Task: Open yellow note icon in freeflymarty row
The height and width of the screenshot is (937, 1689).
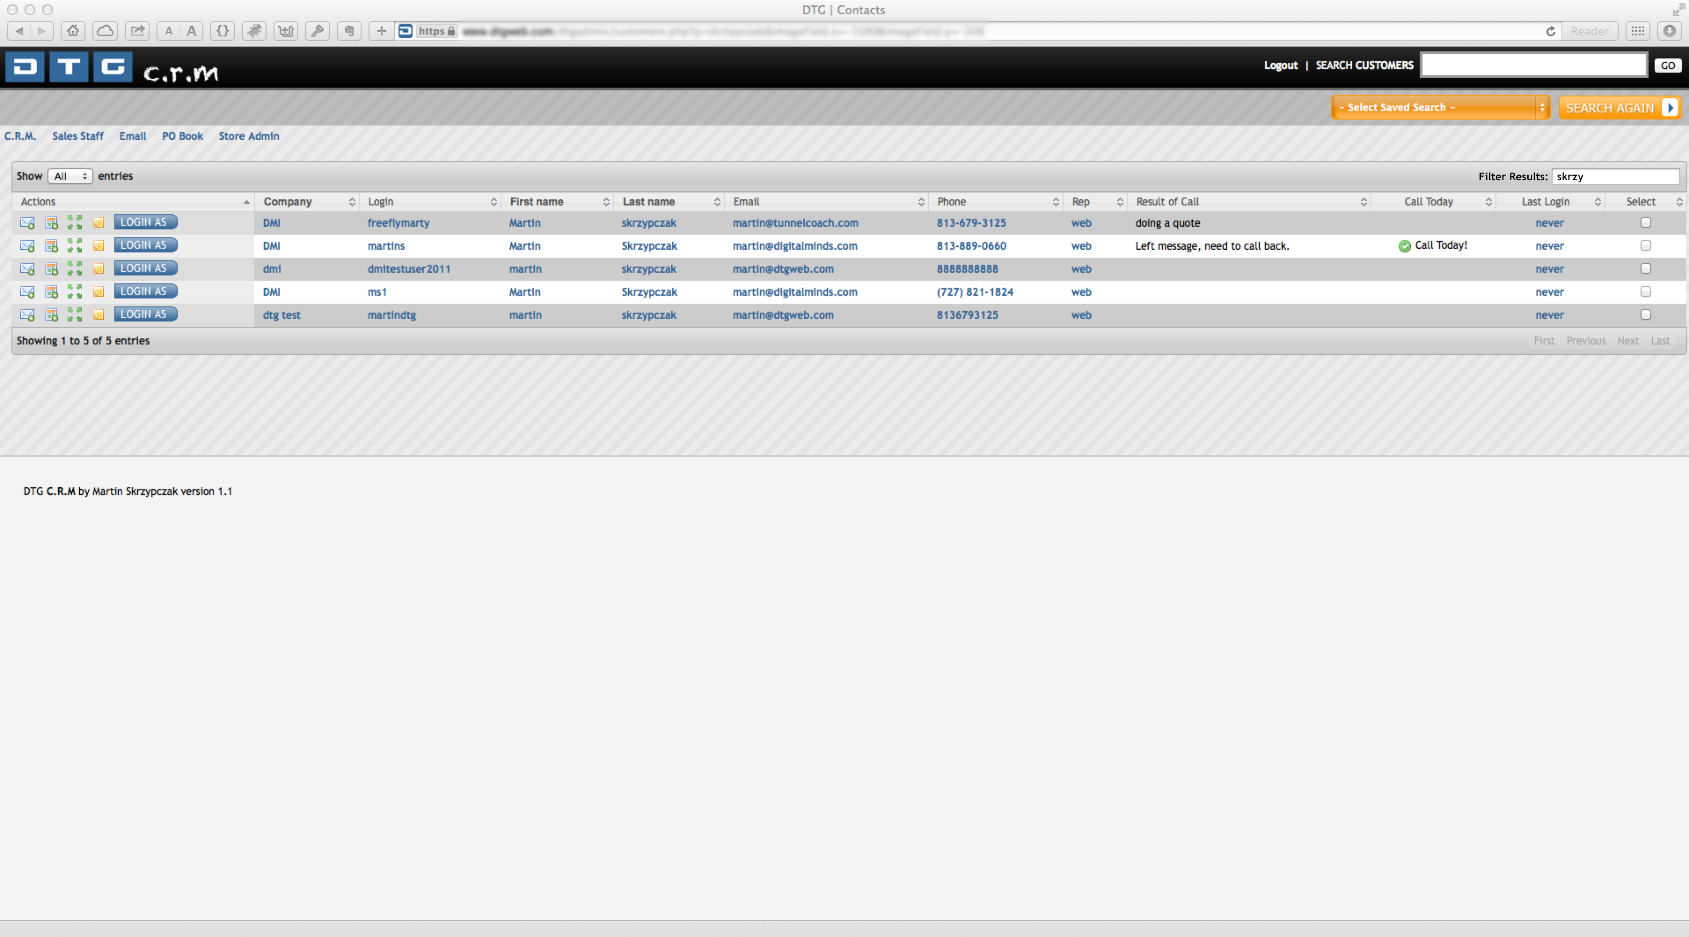Action: (x=98, y=223)
